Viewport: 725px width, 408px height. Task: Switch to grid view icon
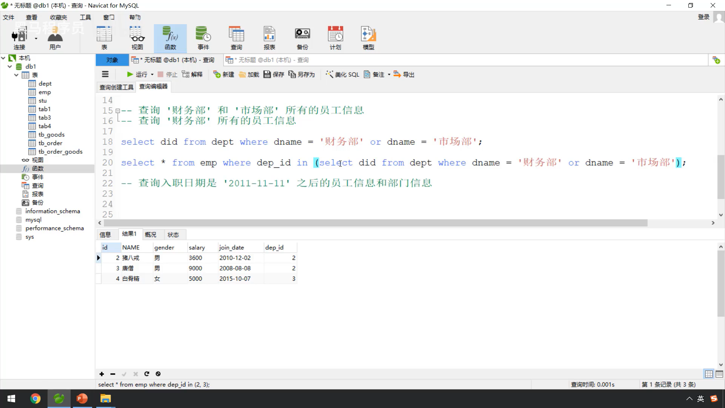coord(709,374)
